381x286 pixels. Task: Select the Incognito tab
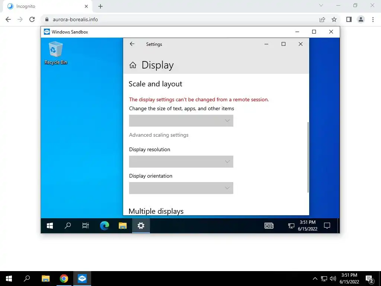point(48,6)
